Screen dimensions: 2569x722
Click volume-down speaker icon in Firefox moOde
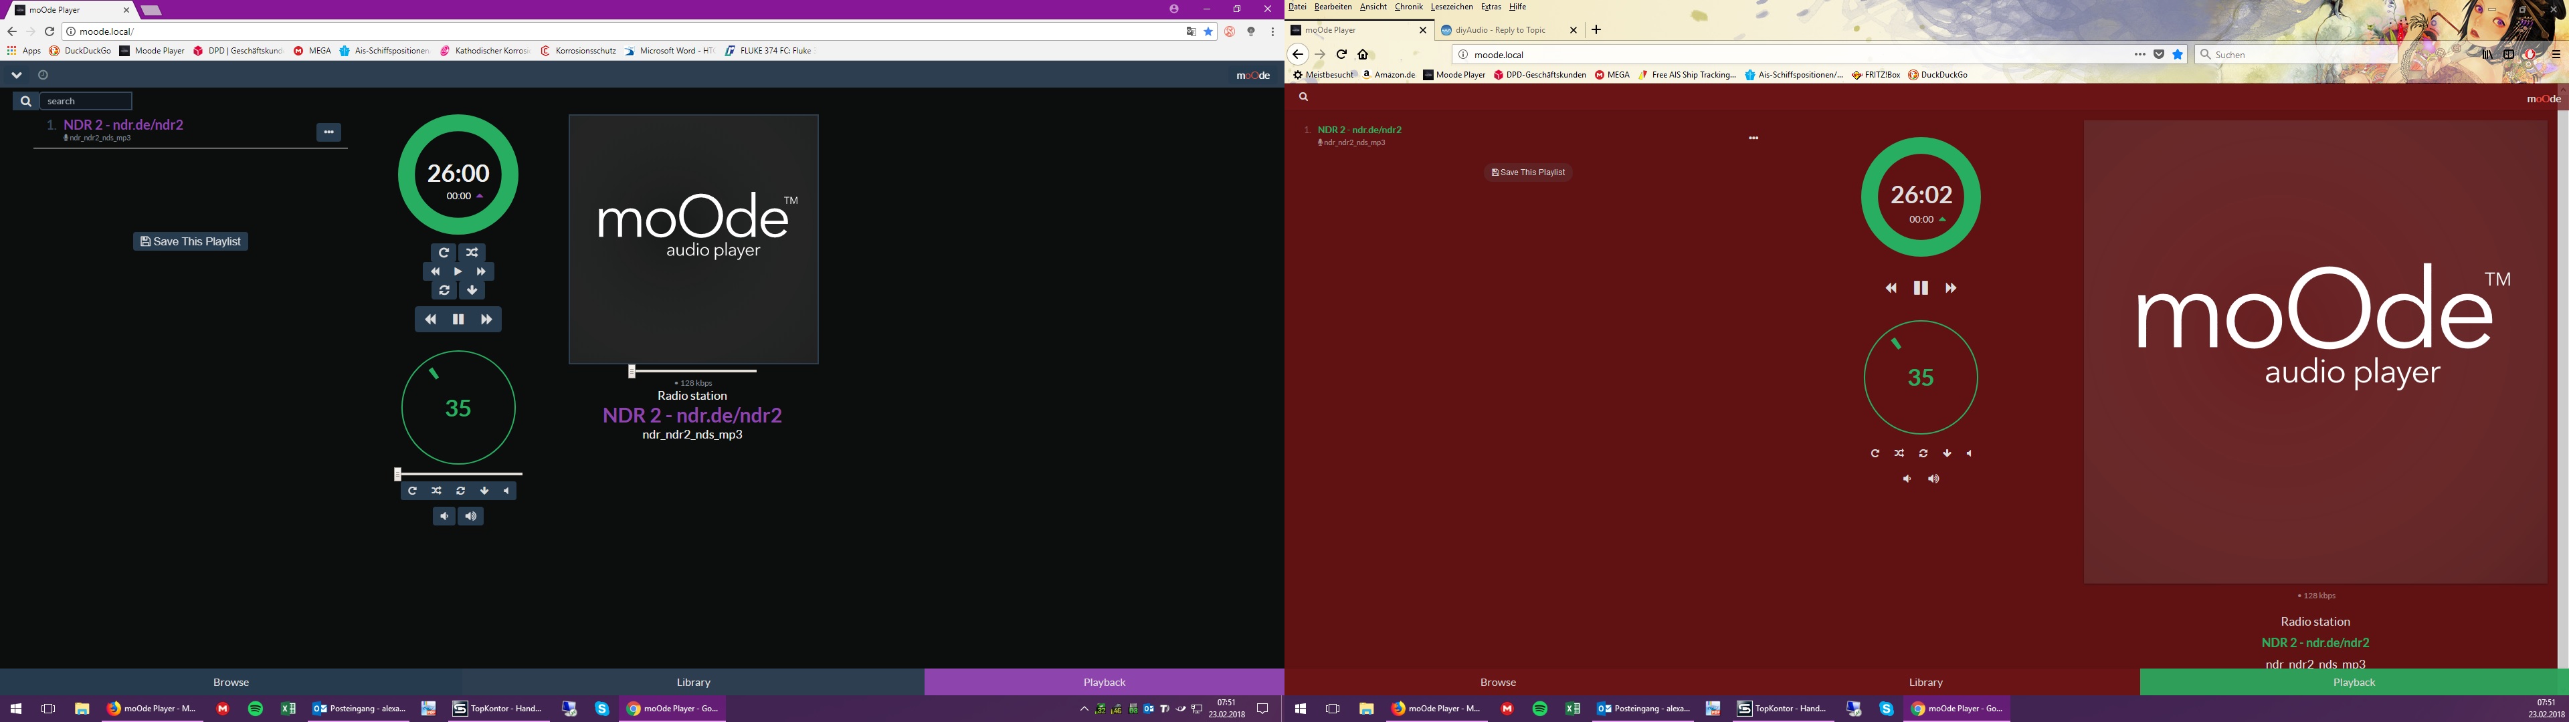(x=1907, y=480)
